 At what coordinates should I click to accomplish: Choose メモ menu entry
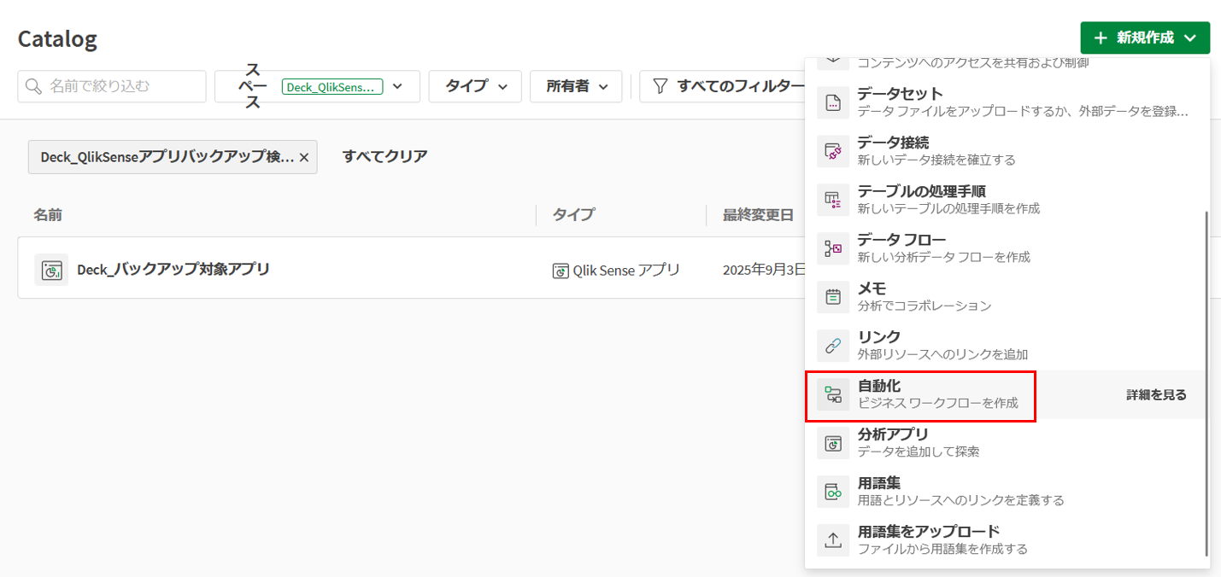click(1007, 297)
